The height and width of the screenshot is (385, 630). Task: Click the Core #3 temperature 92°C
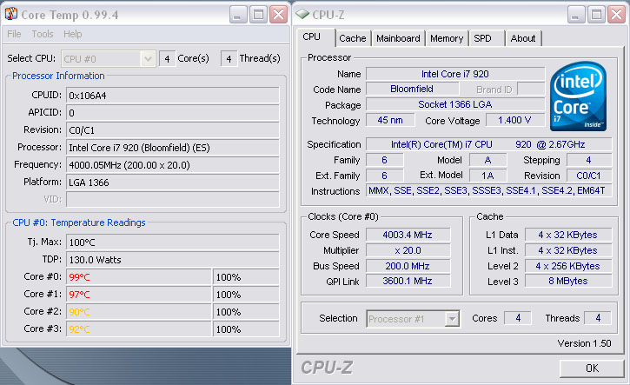(x=139, y=329)
